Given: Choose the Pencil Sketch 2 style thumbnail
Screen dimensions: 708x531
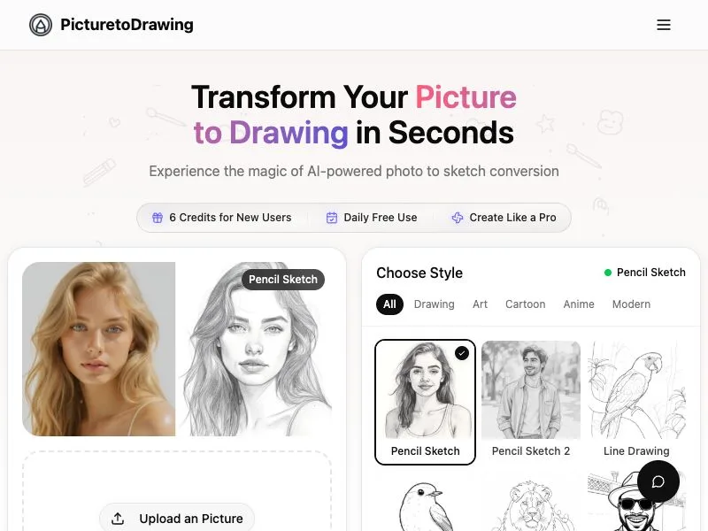Looking at the screenshot, I should pos(531,390).
